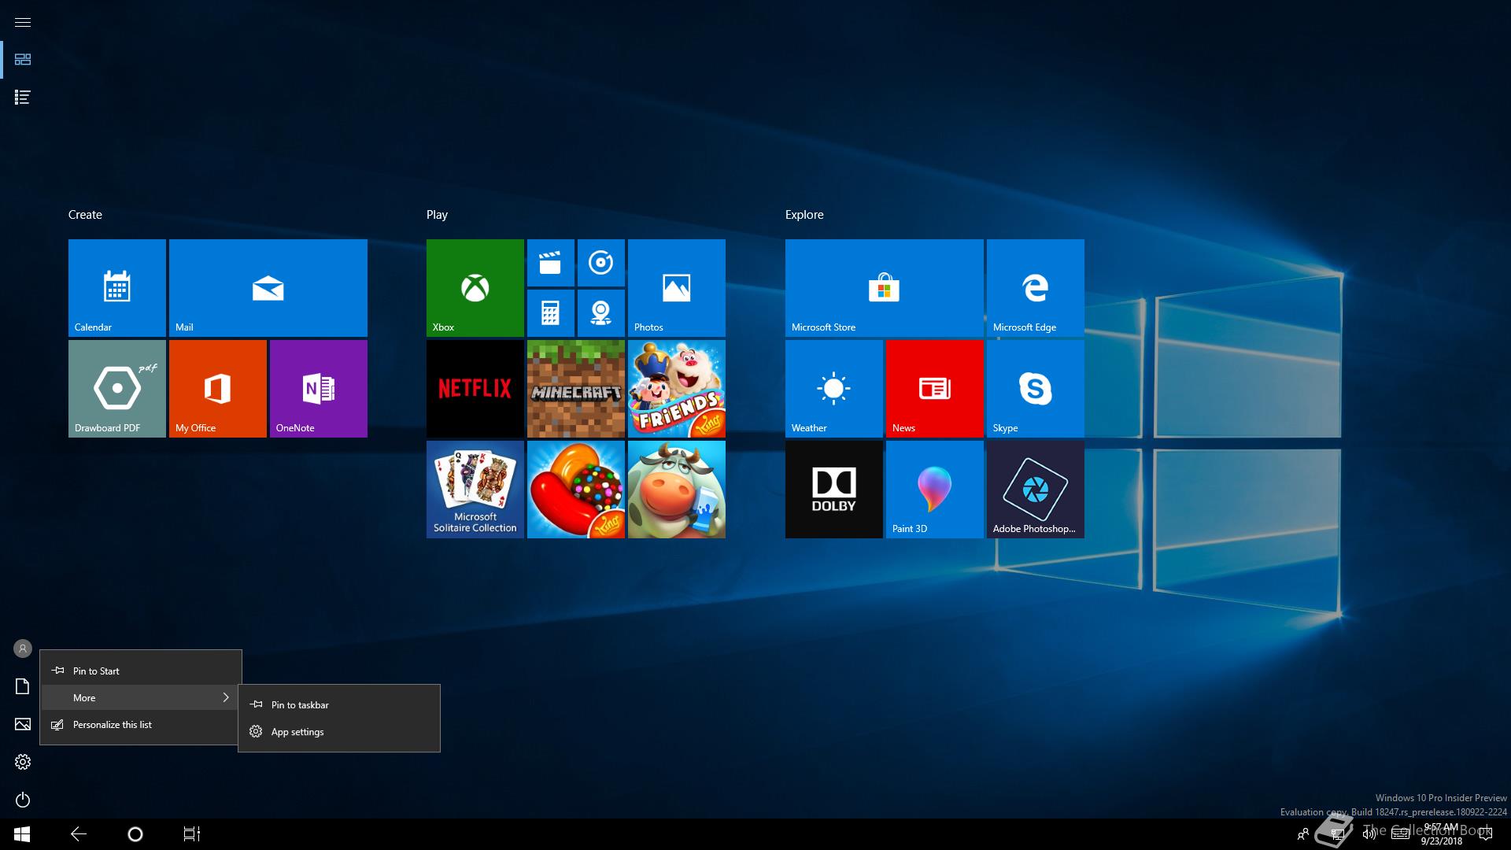Launch the Netflix tile
The width and height of the screenshot is (1511, 850).
pyautogui.click(x=475, y=389)
